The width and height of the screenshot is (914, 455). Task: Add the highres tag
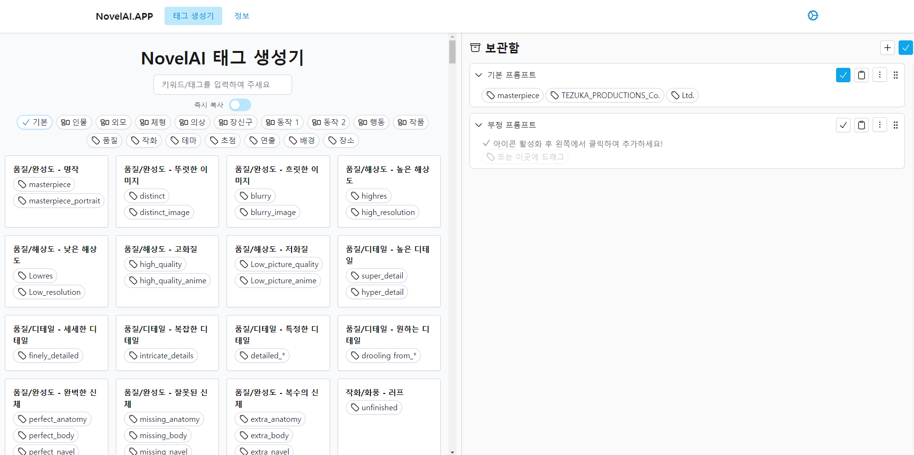click(368, 196)
